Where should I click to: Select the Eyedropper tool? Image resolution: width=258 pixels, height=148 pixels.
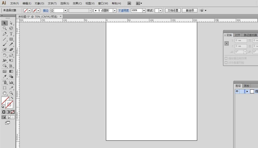[5, 77]
